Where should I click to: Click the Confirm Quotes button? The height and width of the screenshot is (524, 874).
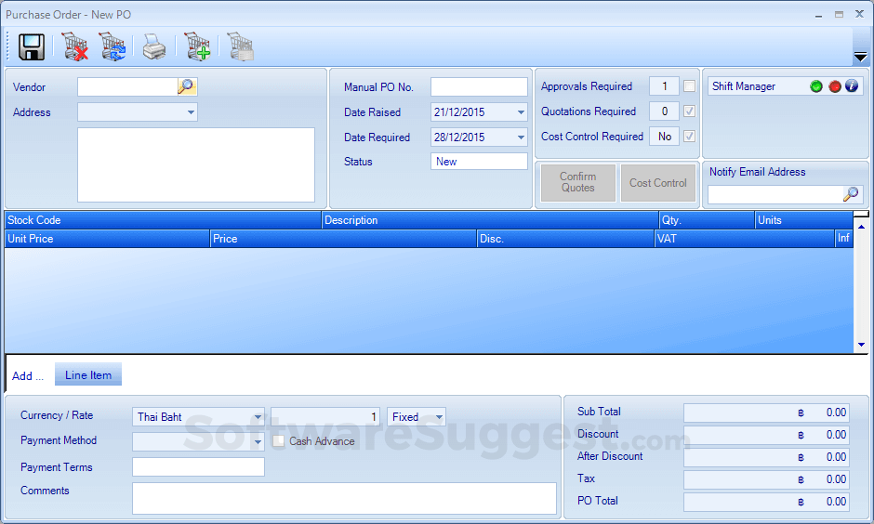pyautogui.click(x=578, y=182)
